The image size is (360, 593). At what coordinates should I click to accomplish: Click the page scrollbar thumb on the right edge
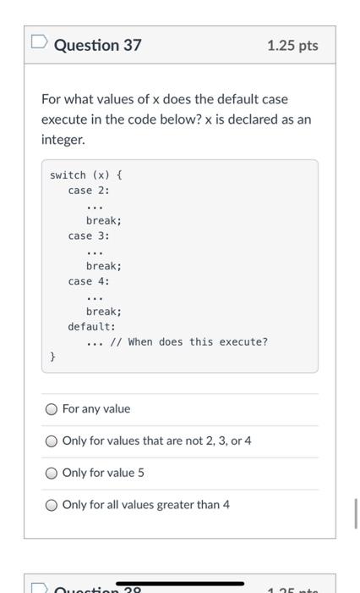[x=356, y=513]
